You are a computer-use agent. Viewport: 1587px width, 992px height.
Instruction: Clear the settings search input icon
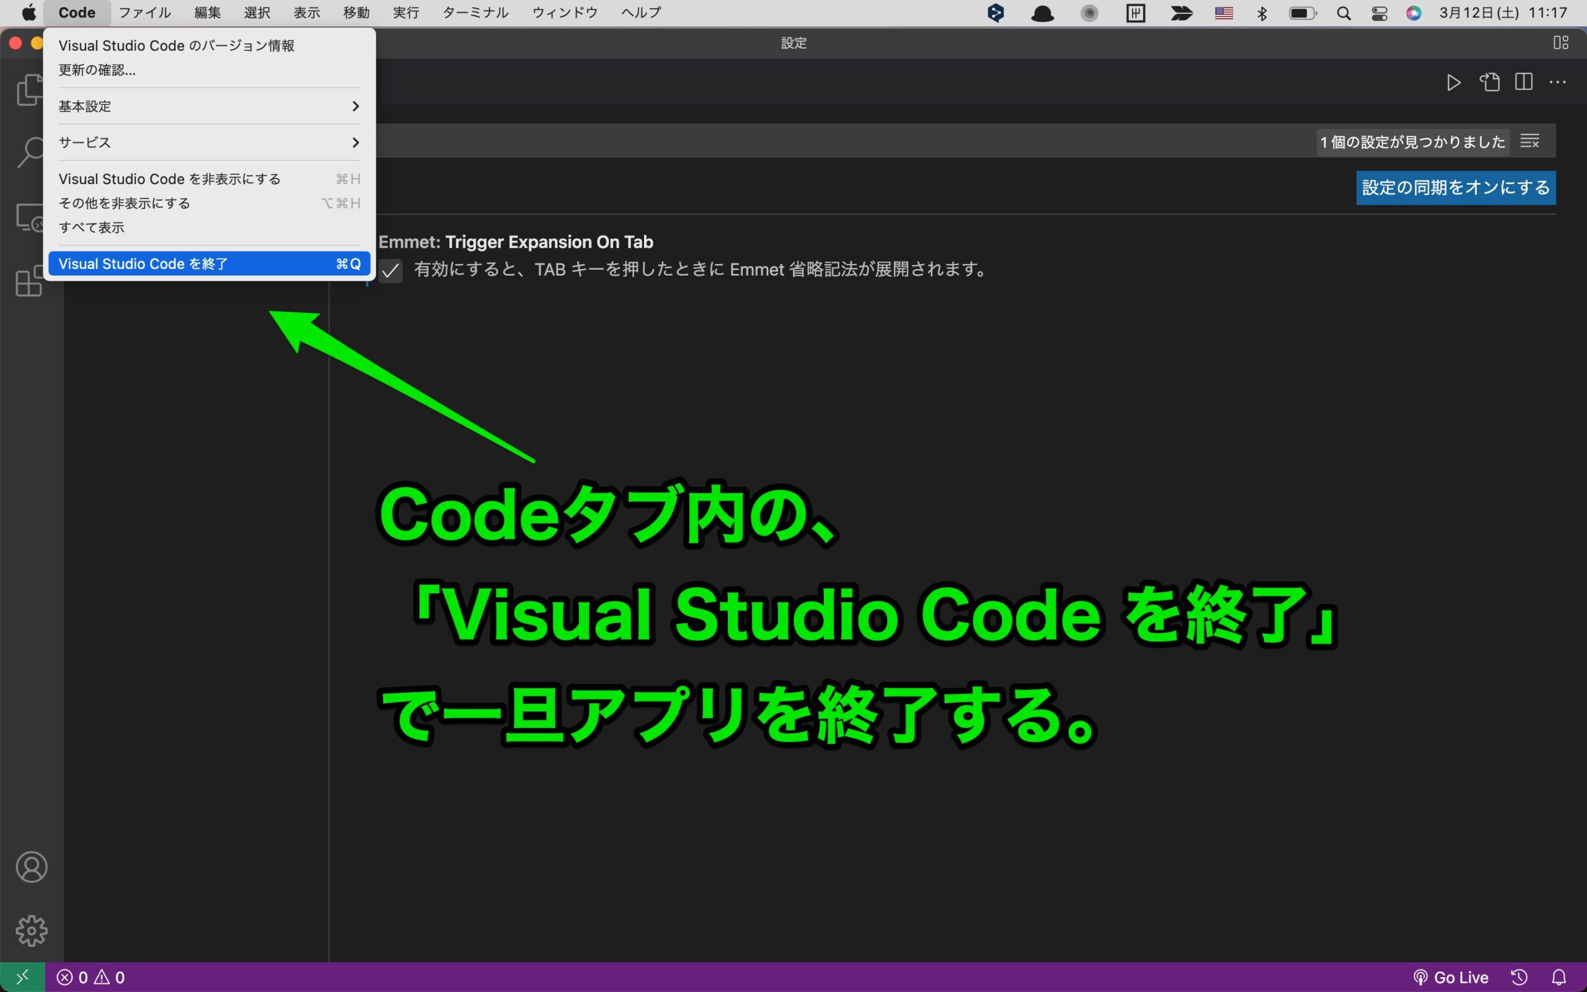tap(1529, 141)
